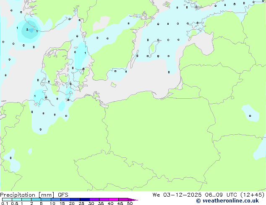This screenshot has width=266, height=205.
Task: Click legend swatch between 1 and 2
Action: click(x=26, y=200)
